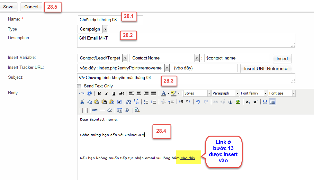Screen dimensions: 314x180
Task: Paste from Word icon
Action: [112, 102]
